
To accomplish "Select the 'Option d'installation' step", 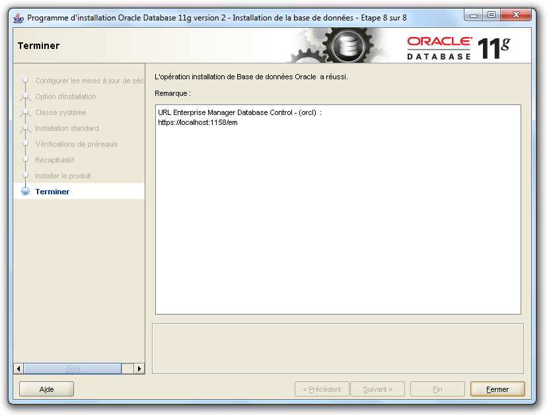I will [x=65, y=96].
